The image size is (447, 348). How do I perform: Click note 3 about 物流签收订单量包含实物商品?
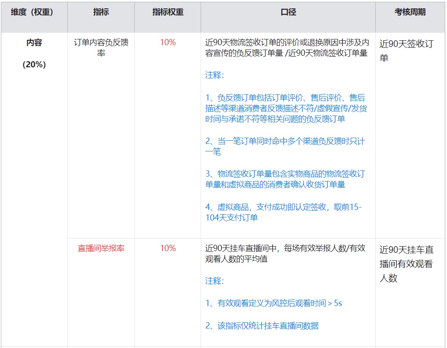[285, 179]
